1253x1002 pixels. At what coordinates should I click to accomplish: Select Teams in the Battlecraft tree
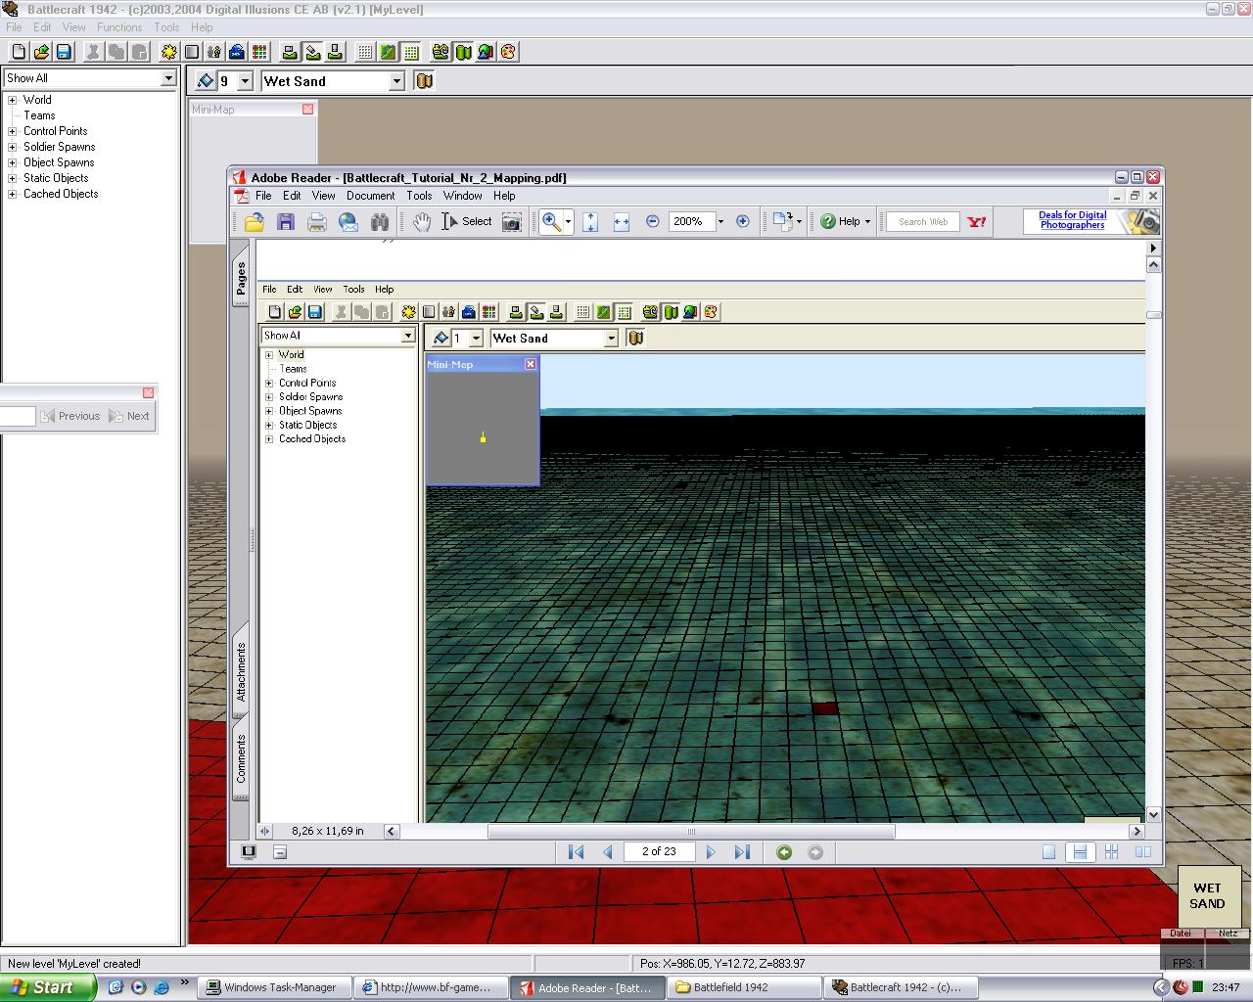(x=39, y=115)
